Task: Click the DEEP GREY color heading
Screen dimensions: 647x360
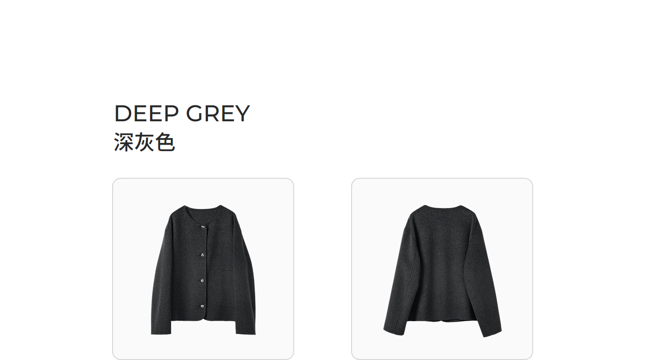Action: [x=182, y=114]
